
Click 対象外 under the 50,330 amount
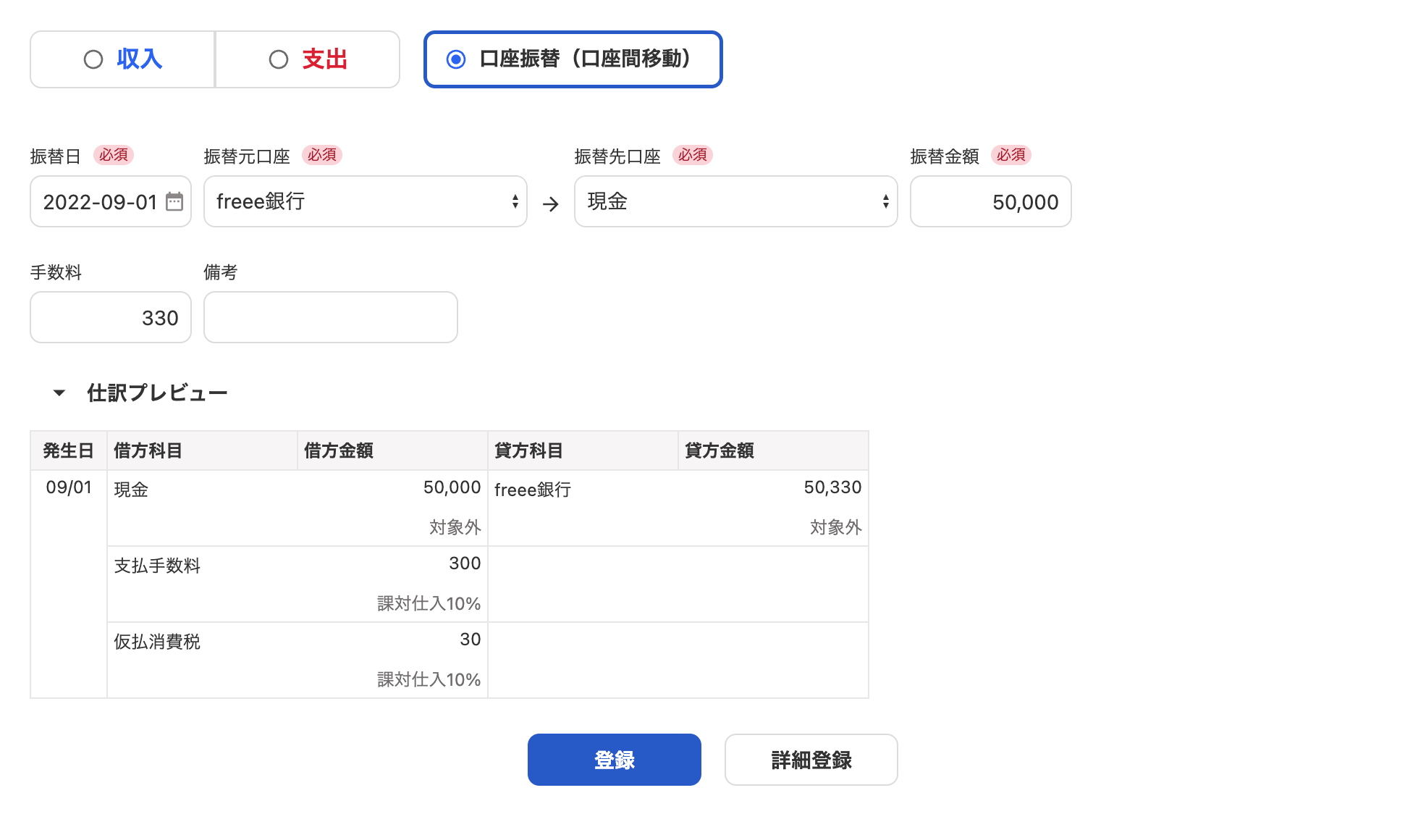click(x=835, y=527)
